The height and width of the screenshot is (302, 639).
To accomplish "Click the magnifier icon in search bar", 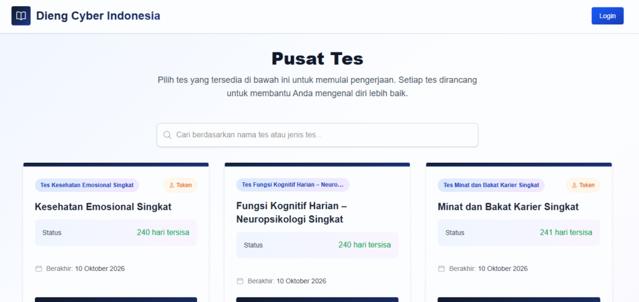I will pyautogui.click(x=167, y=135).
